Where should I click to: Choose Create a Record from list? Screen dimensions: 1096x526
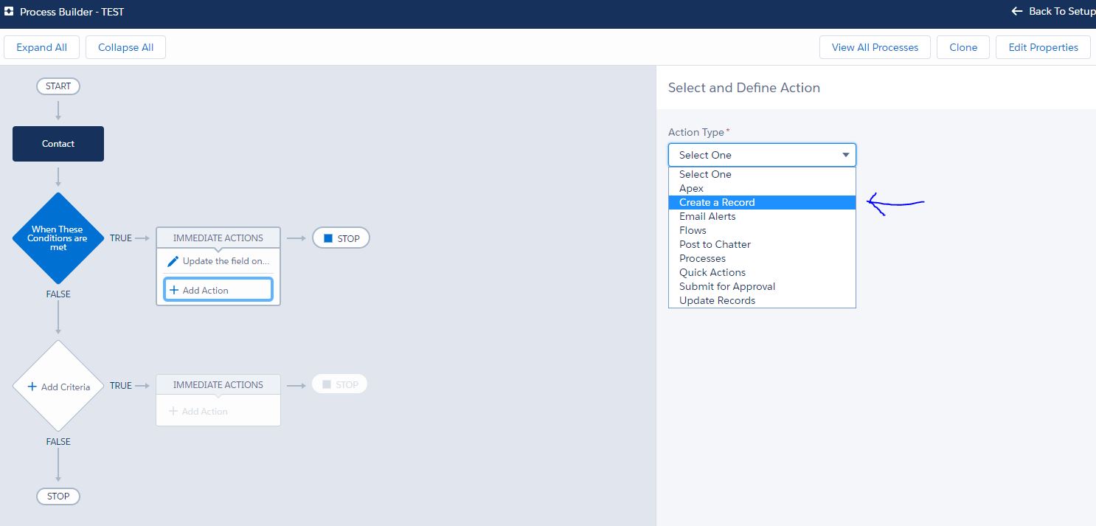point(717,202)
